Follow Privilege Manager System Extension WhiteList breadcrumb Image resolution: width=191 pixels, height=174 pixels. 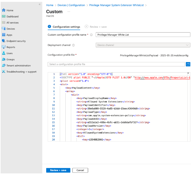[116, 5]
